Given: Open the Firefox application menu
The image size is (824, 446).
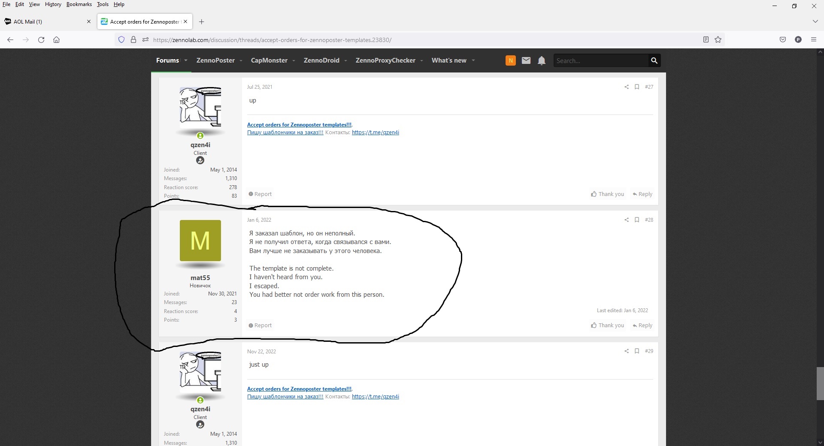Looking at the screenshot, I should 814,40.
